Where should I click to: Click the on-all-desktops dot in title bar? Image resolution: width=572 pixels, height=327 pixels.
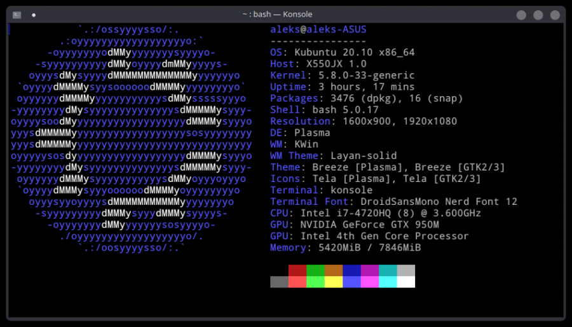[34, 15]
